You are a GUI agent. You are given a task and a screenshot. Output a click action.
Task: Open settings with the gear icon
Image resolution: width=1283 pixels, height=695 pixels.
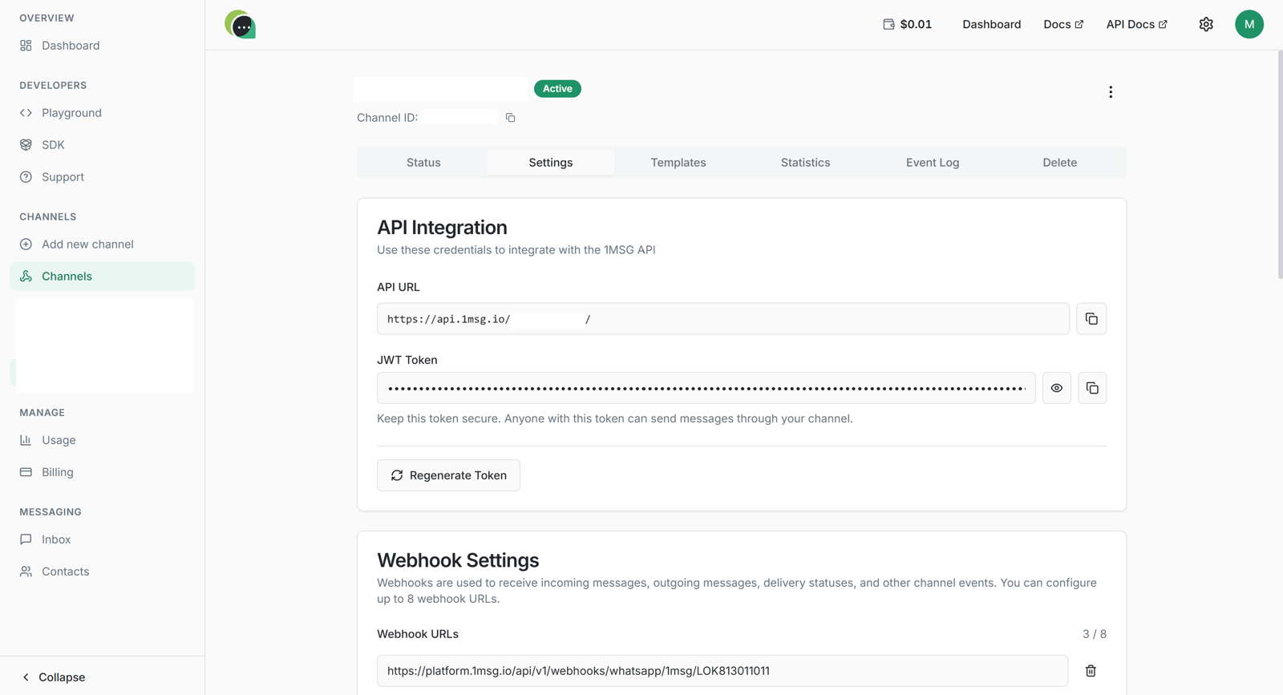point(1206,24)
